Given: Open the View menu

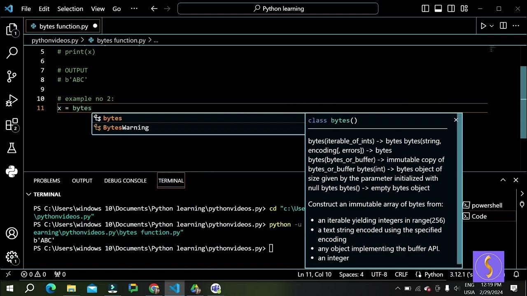Looking at the screenshot, I should click(x=98, y=9).
